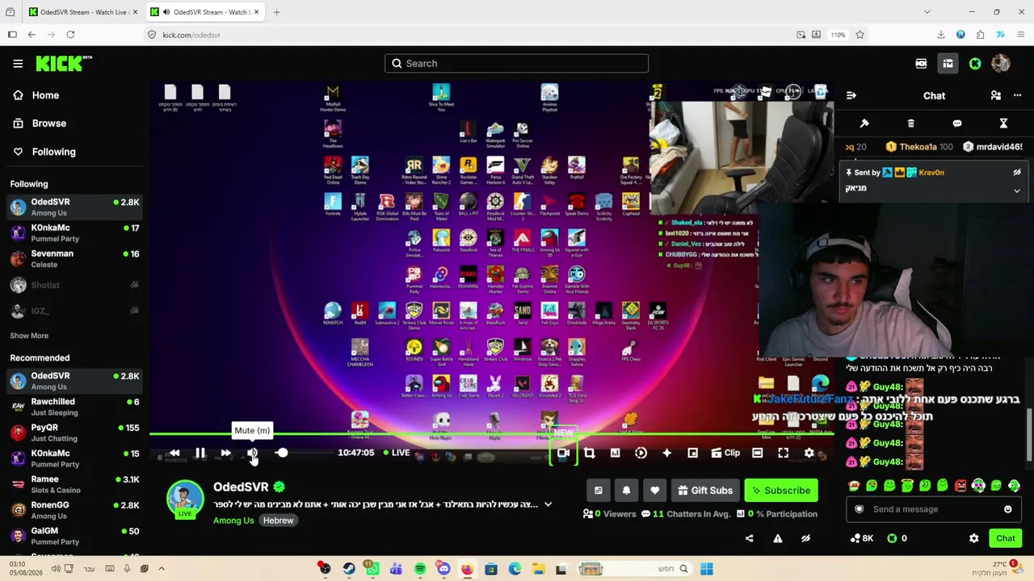This screenshot has width=1034, height=581.
Task: Send message with green Chat button
Action: (x=1006, y=538)
